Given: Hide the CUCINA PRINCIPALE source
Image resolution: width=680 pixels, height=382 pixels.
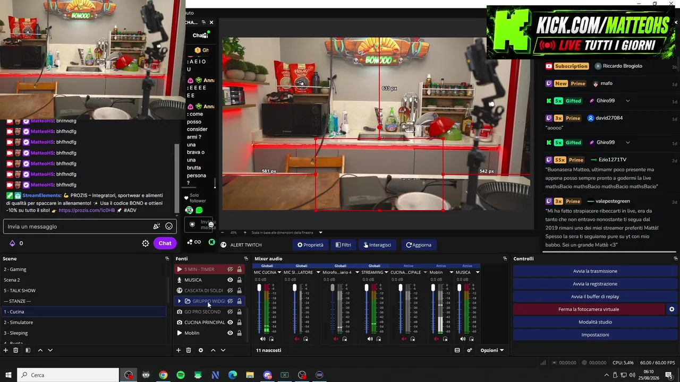Looking at the screenshot, I should (x=230, y=322).
